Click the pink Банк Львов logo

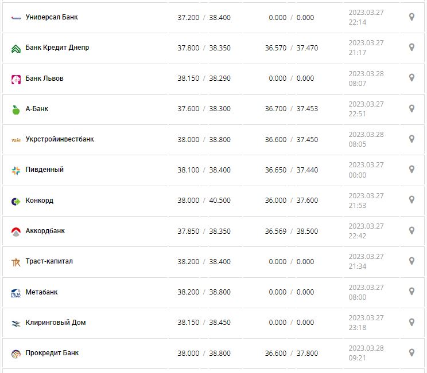click(x=16, y=79)
